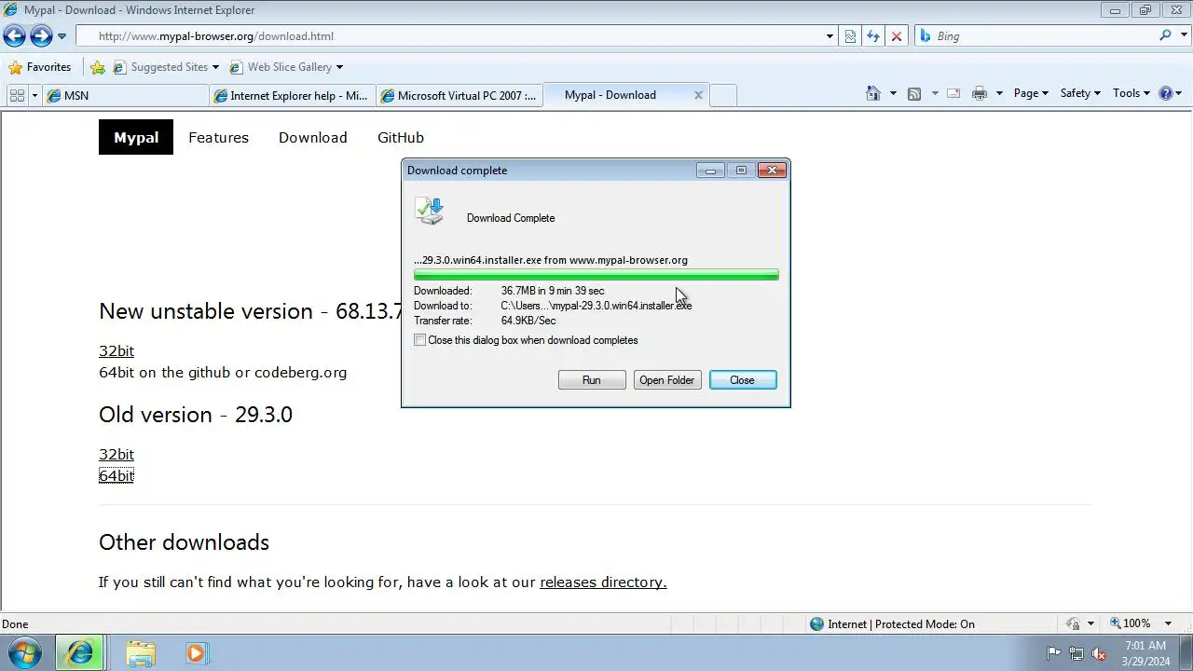Screen dimensions: 1193x671
Task: Expand the address bar autocomplete dropdown
Action: click(830, 36)
